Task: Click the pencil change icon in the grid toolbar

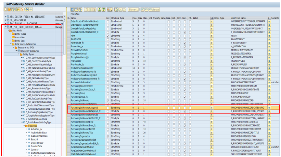Action: pyautogui.click(x=80, y=9)
